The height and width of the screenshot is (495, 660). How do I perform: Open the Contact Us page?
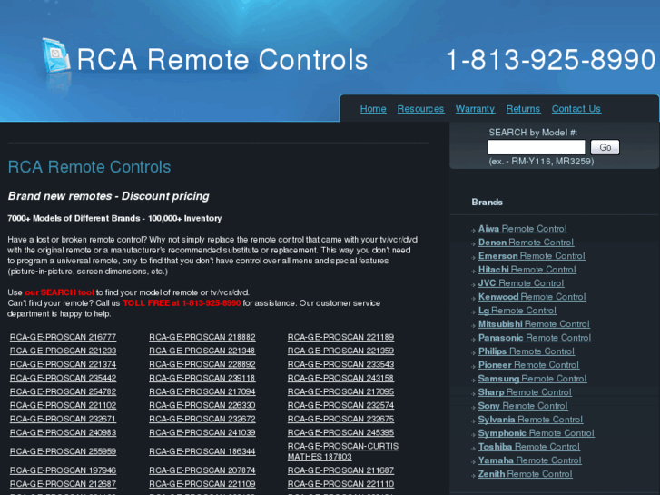click(x=576, y=109)
